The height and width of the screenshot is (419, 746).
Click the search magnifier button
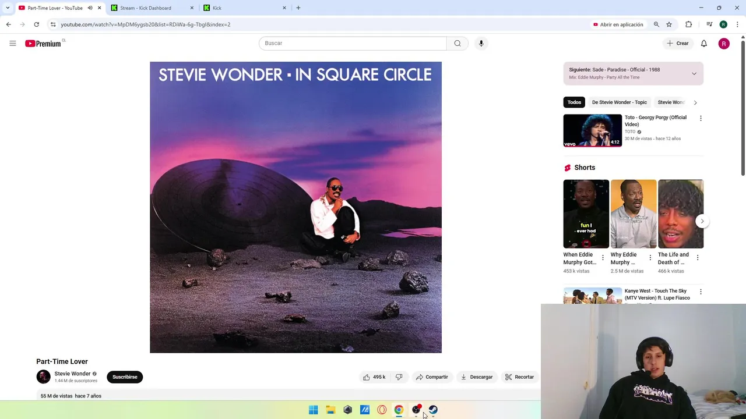coord(458,43)
